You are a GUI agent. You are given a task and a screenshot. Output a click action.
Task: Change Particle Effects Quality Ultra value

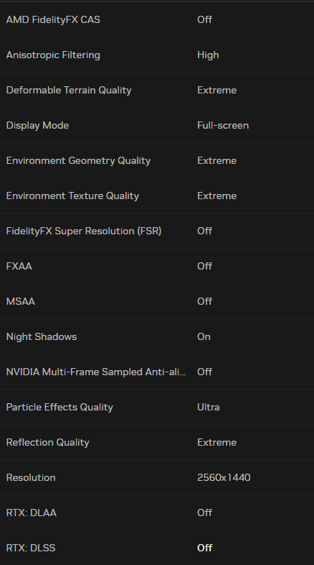point(209,407)
